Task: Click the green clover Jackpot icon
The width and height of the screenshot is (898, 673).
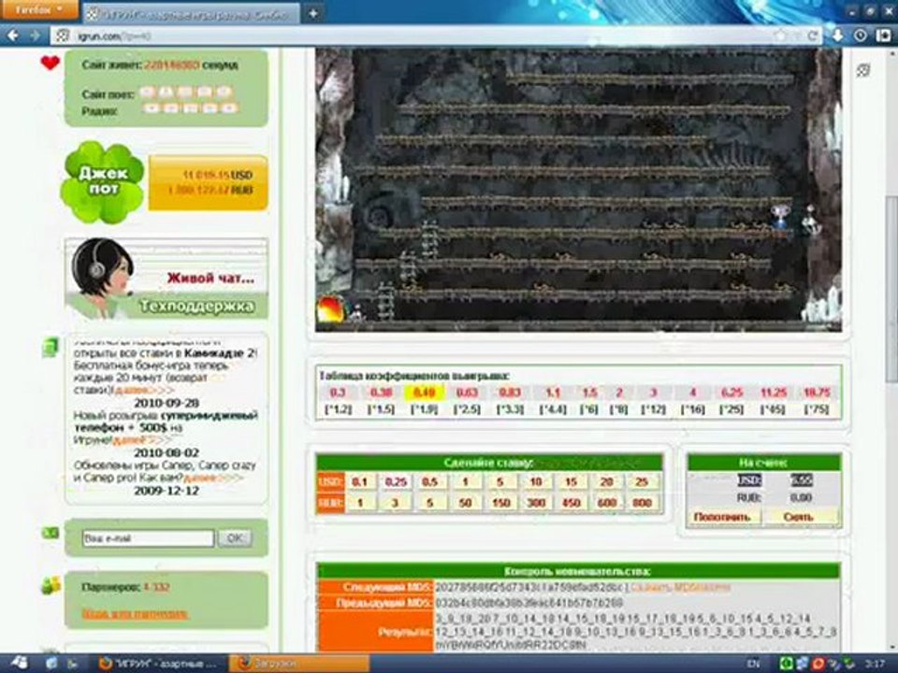Action: tap(102, 182)
